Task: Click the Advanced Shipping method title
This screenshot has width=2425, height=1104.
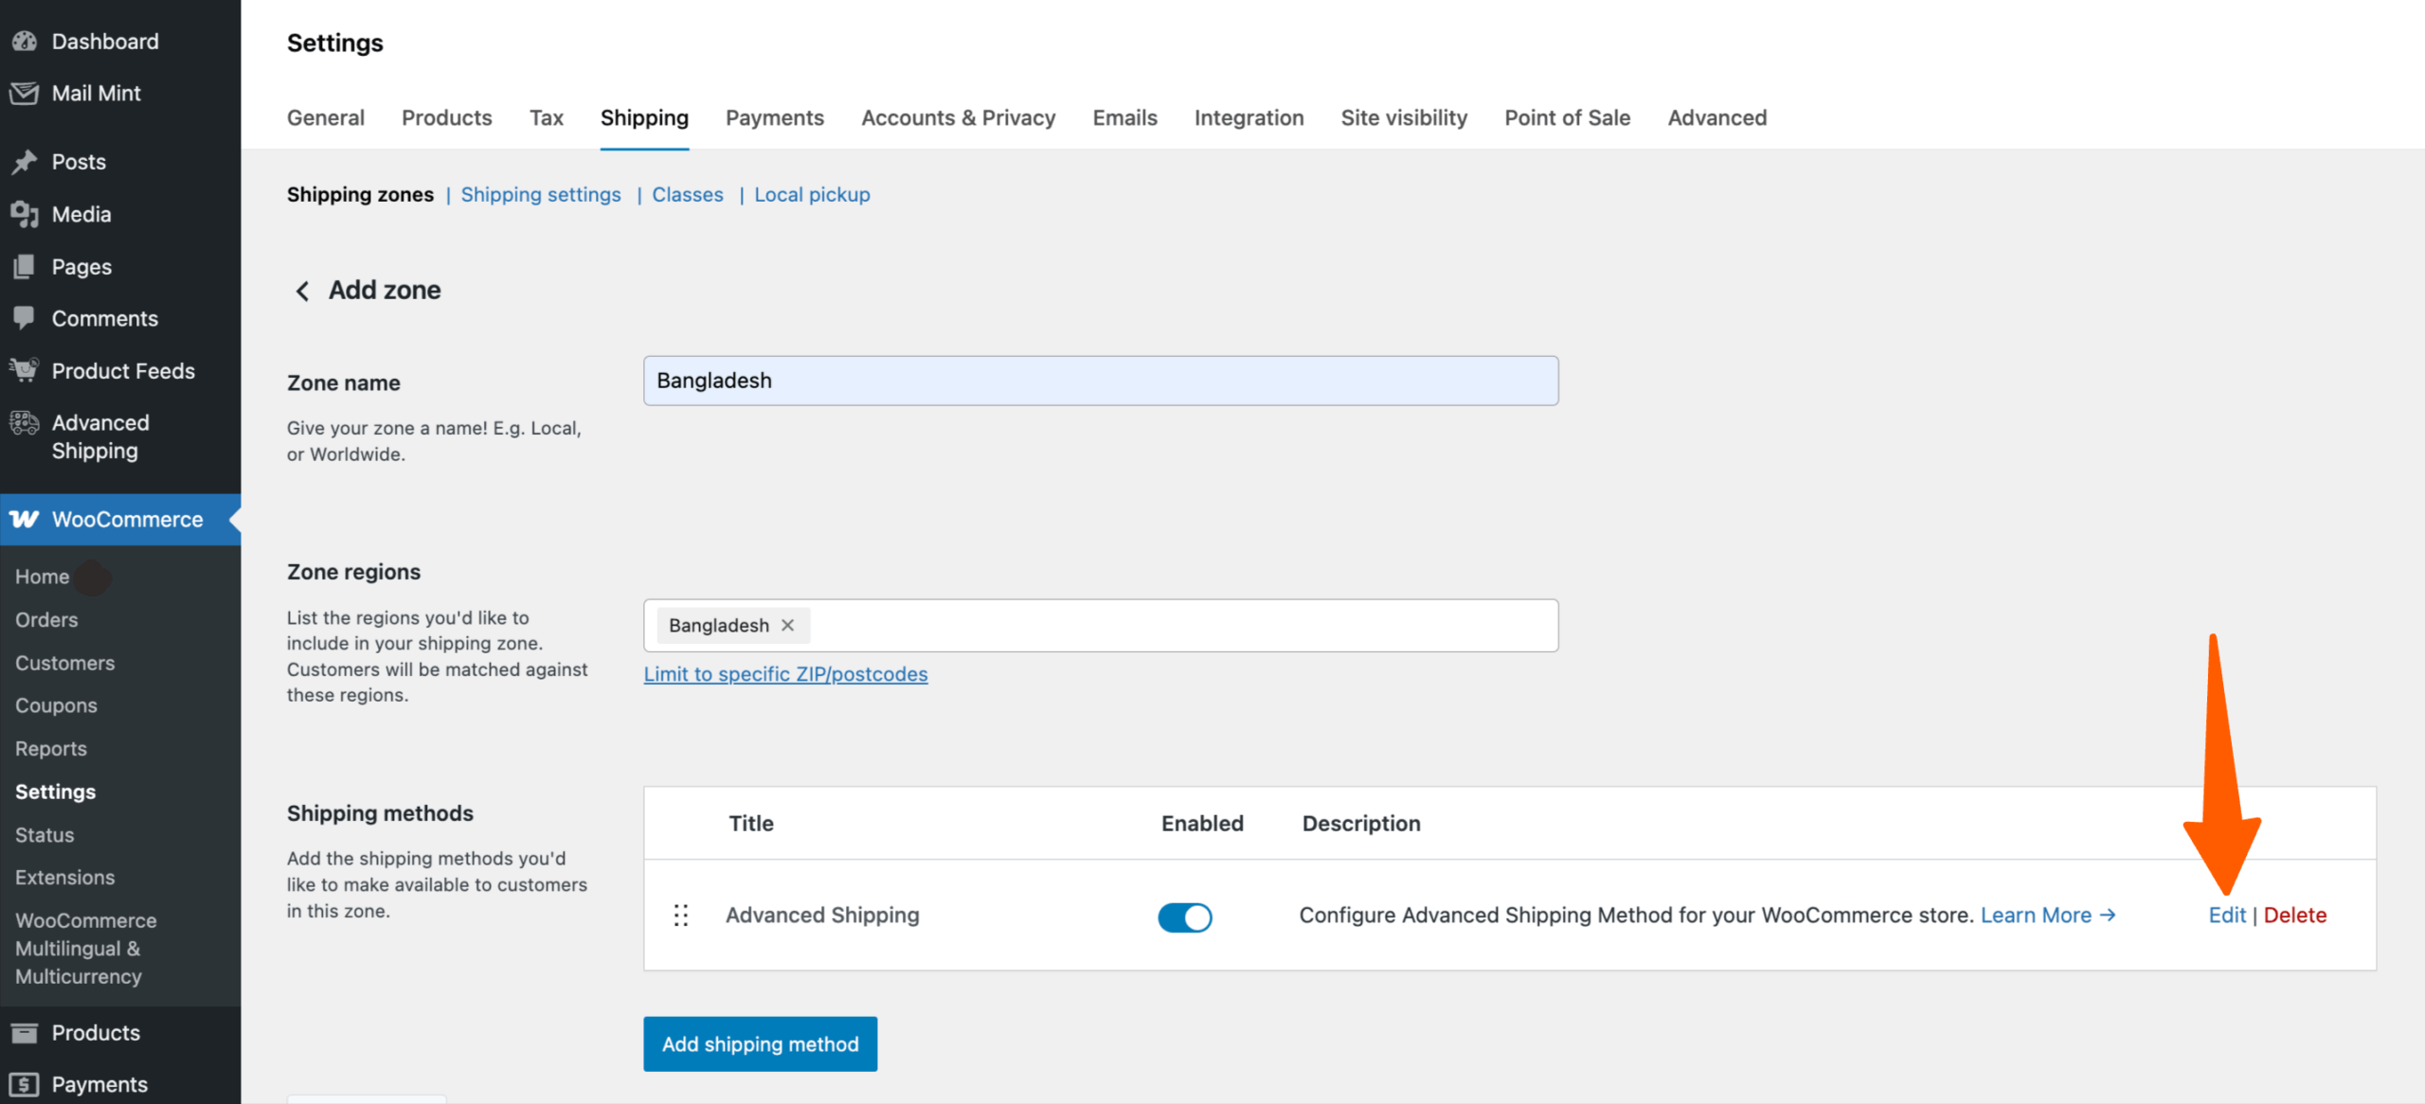Action: click(822, 915)
